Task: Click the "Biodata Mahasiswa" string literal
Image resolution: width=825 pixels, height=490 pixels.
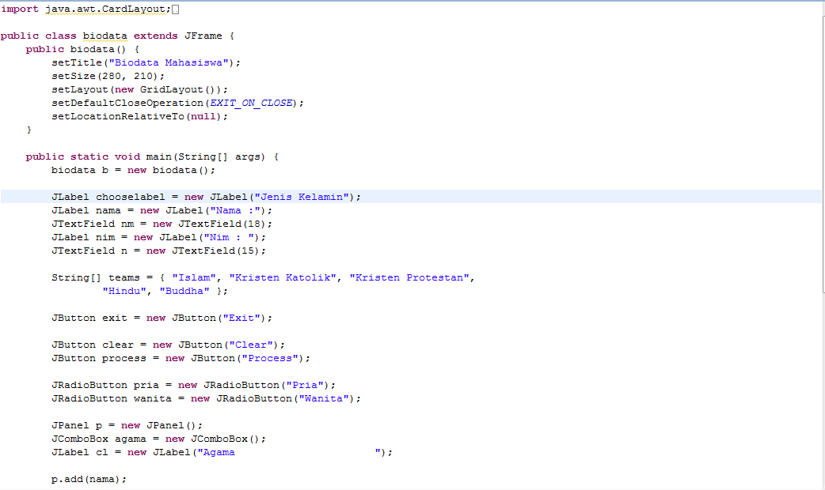Action: (x=168, y=62)
